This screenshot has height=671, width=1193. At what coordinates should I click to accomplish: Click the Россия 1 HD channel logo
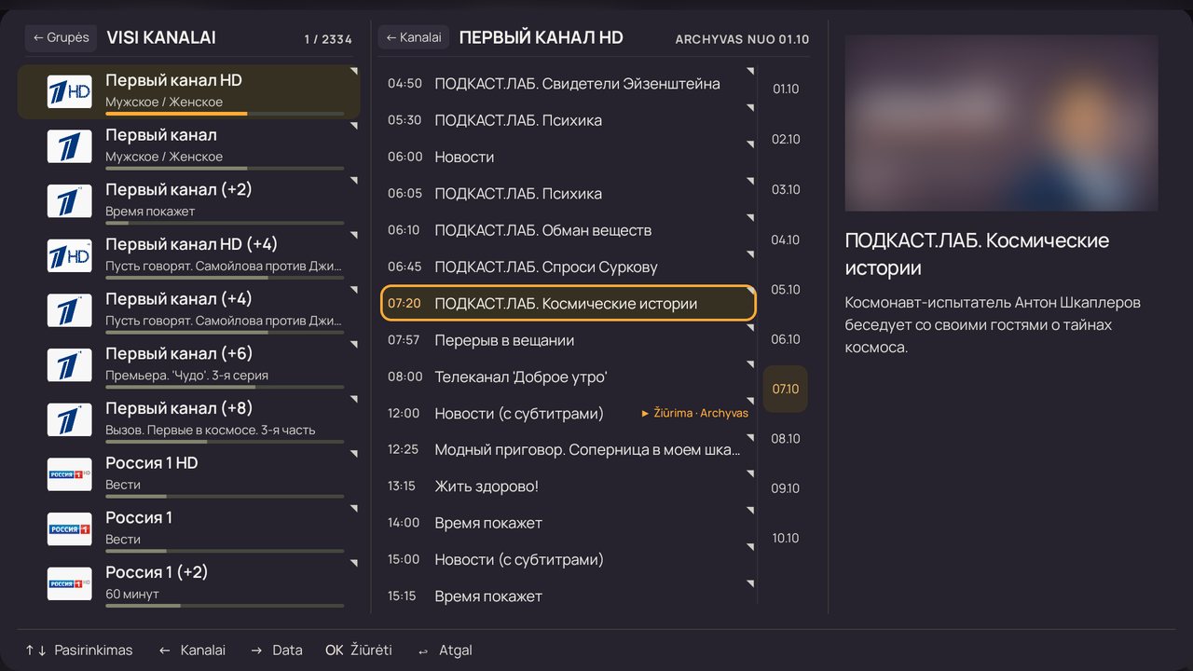(x=70, y=474)
